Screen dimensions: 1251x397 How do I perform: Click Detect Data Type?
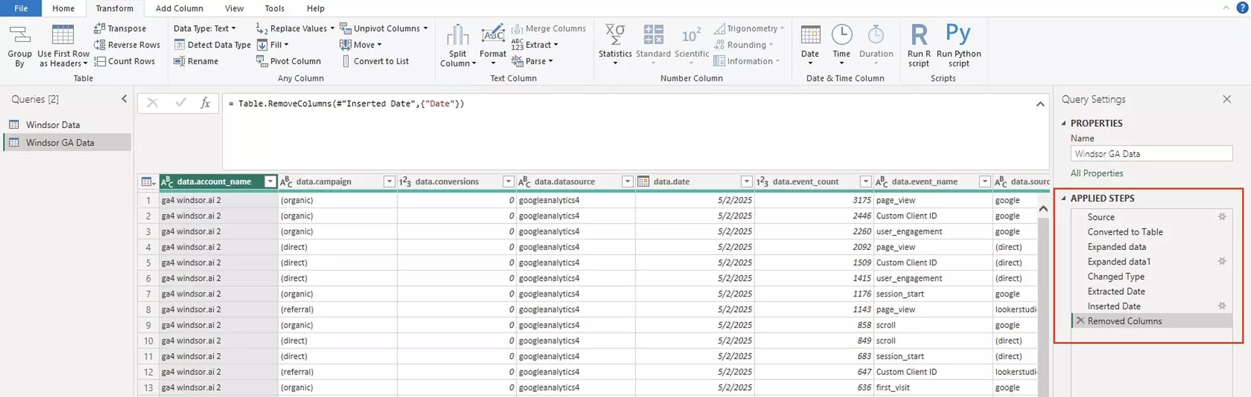212,45
